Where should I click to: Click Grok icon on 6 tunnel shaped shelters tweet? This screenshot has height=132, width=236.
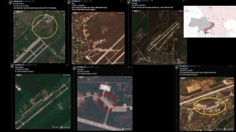tap(67, 65)
